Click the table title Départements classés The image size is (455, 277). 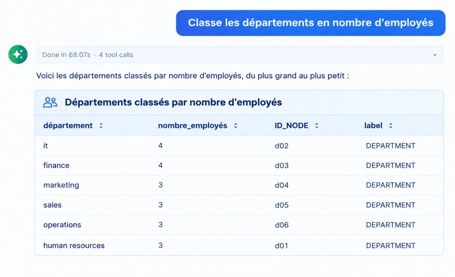(173, 102)
